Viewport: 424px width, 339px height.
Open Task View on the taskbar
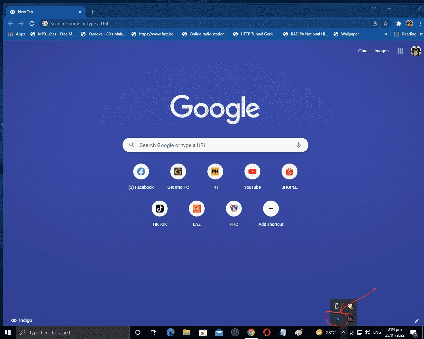coord(154,332)
